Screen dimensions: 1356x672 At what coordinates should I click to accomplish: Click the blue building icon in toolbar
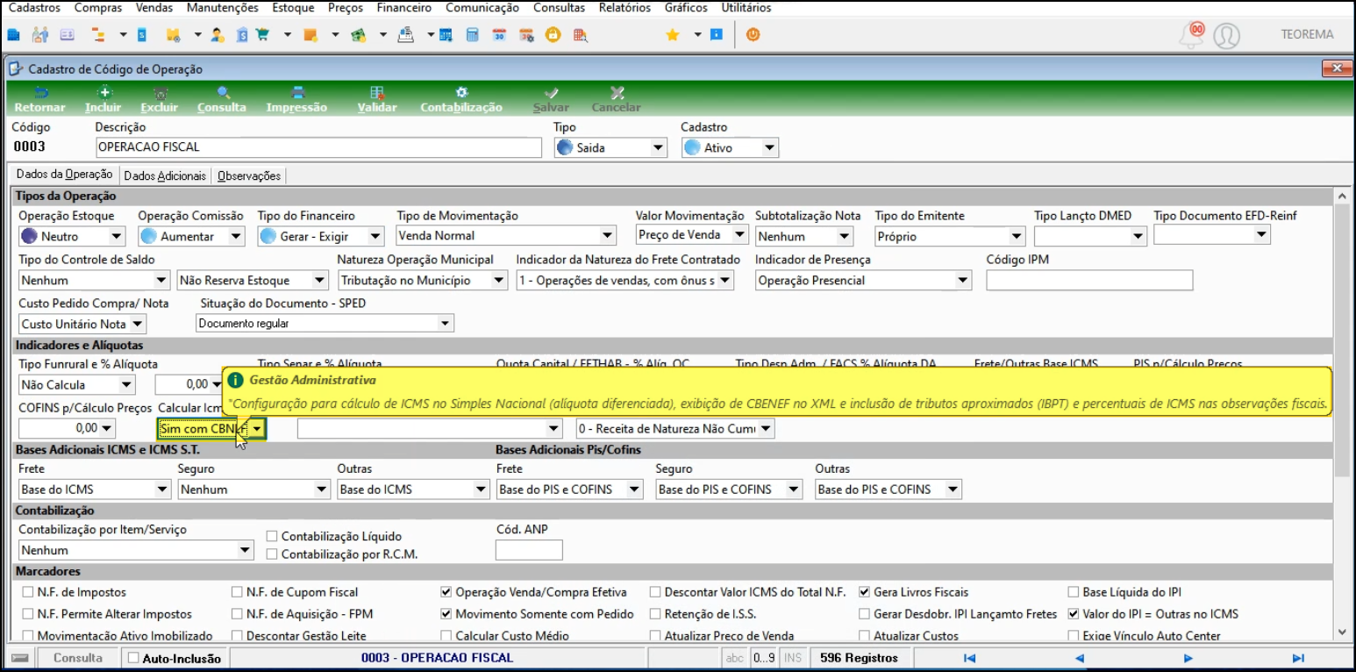click(13, 35)
